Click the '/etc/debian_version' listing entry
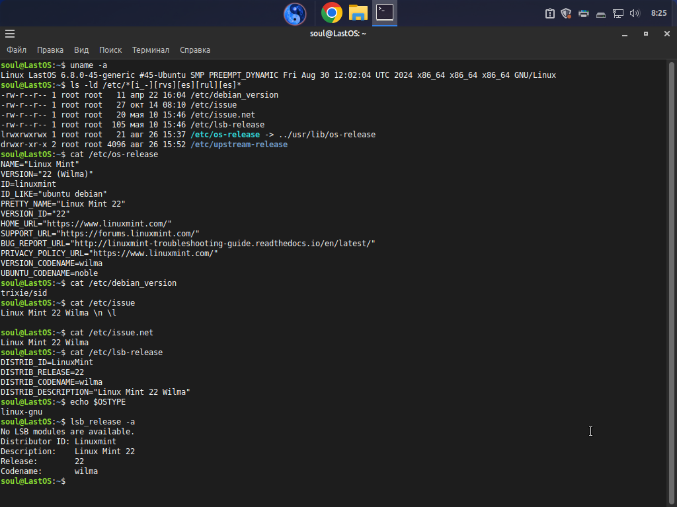The height and width of the screenshot is (507, 677). click(235, 95)
